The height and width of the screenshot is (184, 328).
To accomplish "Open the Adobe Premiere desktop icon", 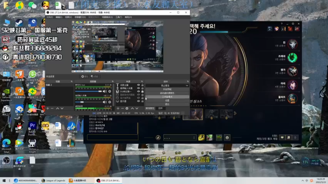I will click(x=32, y=128).
